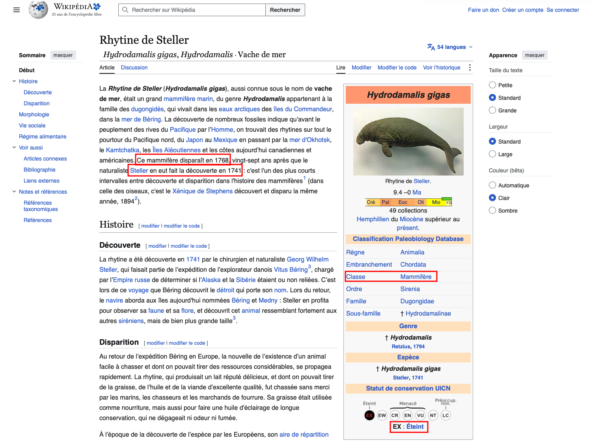Click the Miocene segment in geologic timeline bar
The width and height of the screenshot is (591, 441).
[436, 202]
